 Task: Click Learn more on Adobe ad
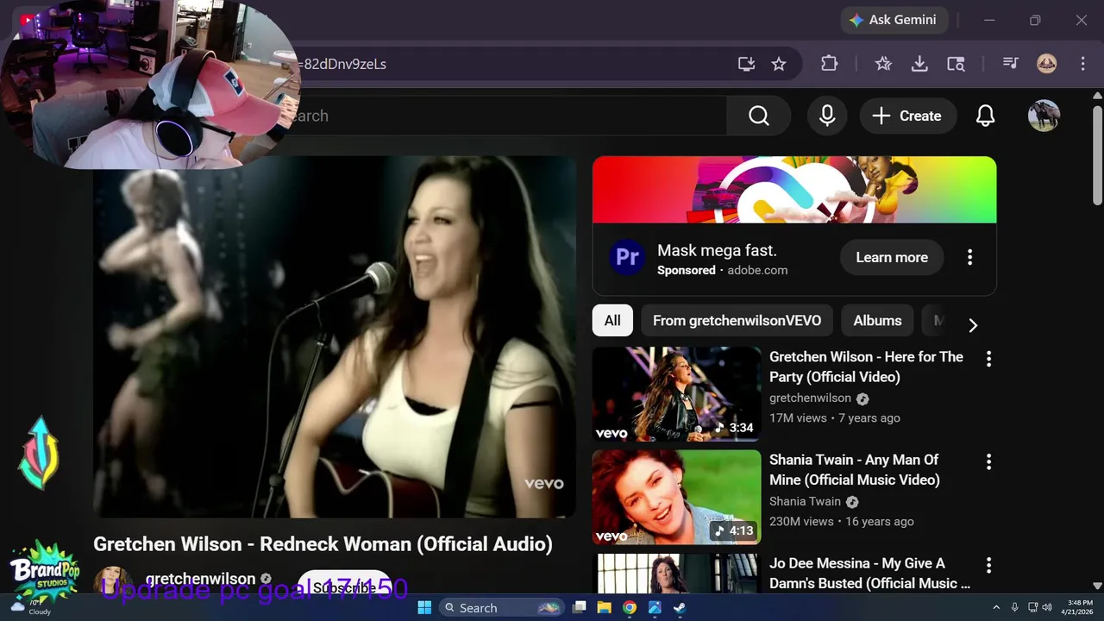point(892,257)
